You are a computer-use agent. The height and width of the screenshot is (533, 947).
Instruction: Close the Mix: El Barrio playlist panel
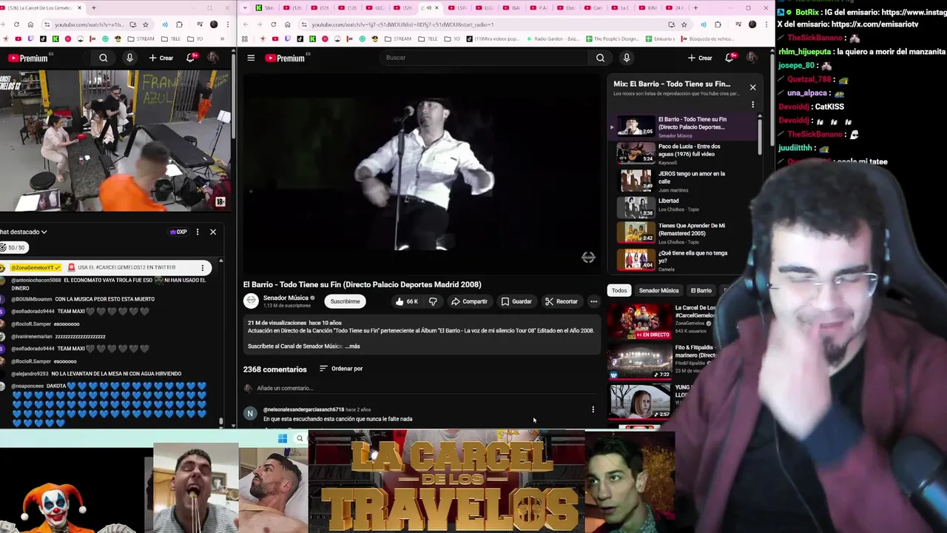tap(752, 87)
